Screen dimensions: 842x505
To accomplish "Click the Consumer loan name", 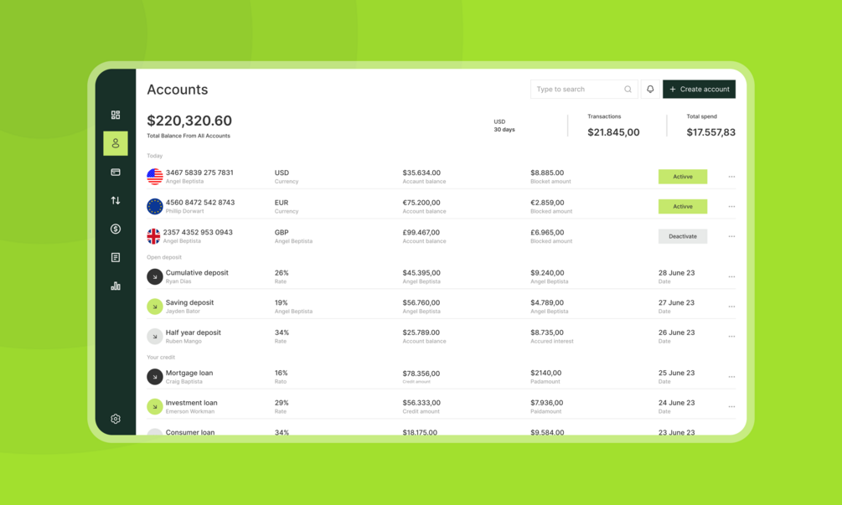I will 190,432.
